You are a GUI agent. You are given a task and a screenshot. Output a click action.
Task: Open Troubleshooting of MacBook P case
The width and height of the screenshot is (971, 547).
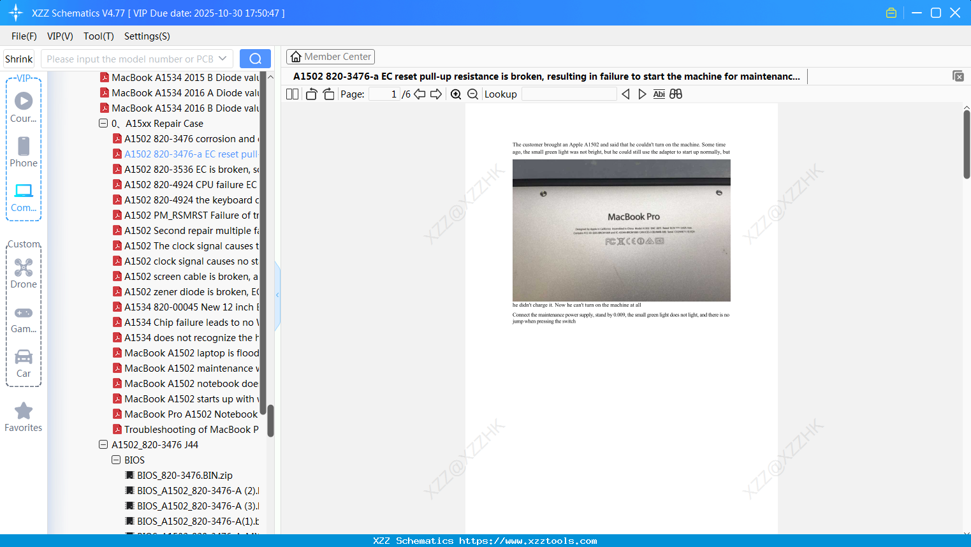186,430
